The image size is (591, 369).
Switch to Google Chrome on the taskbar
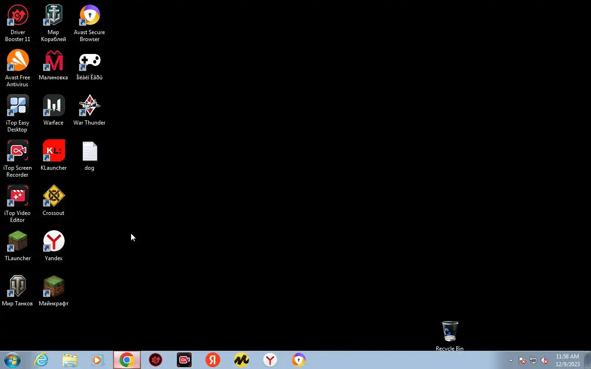(127, 360)
